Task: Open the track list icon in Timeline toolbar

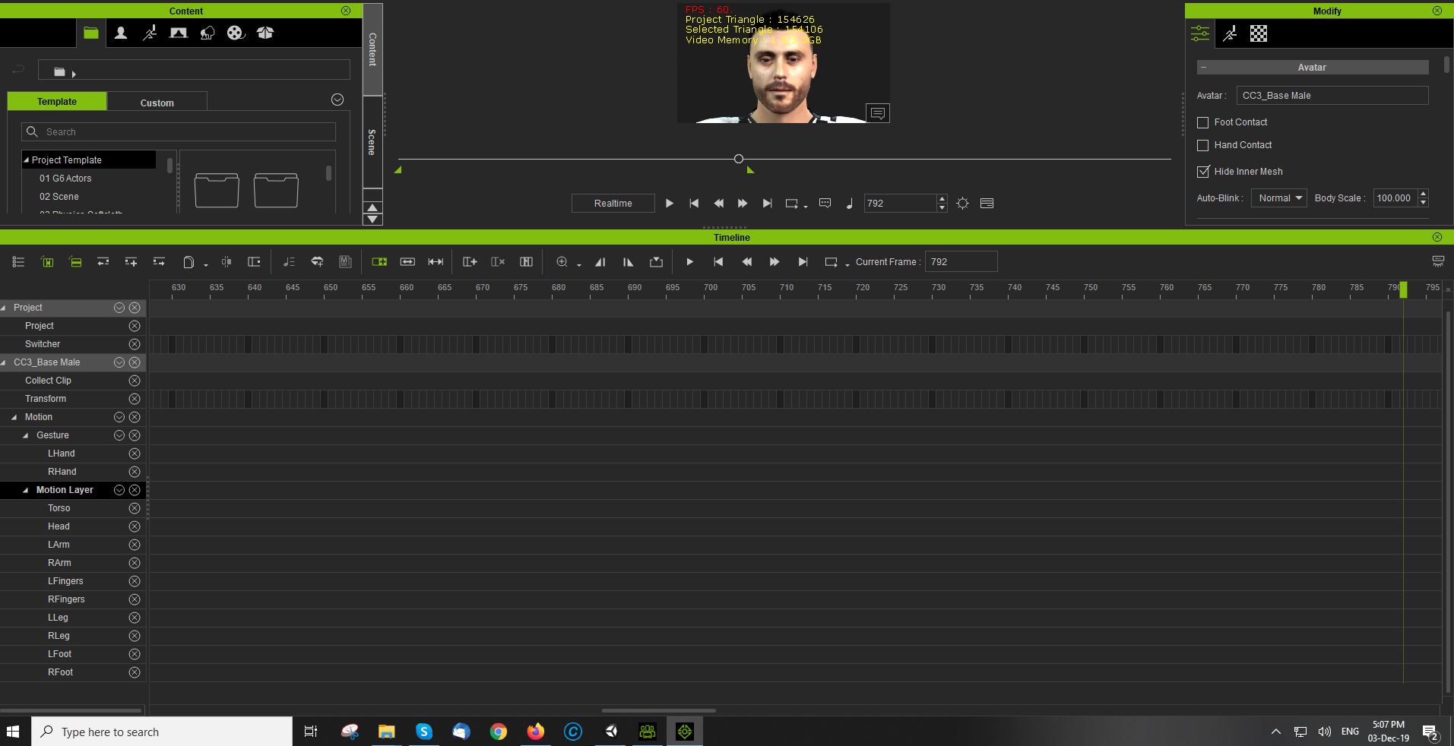Action: pyautogui.click(x=19, y=262)
